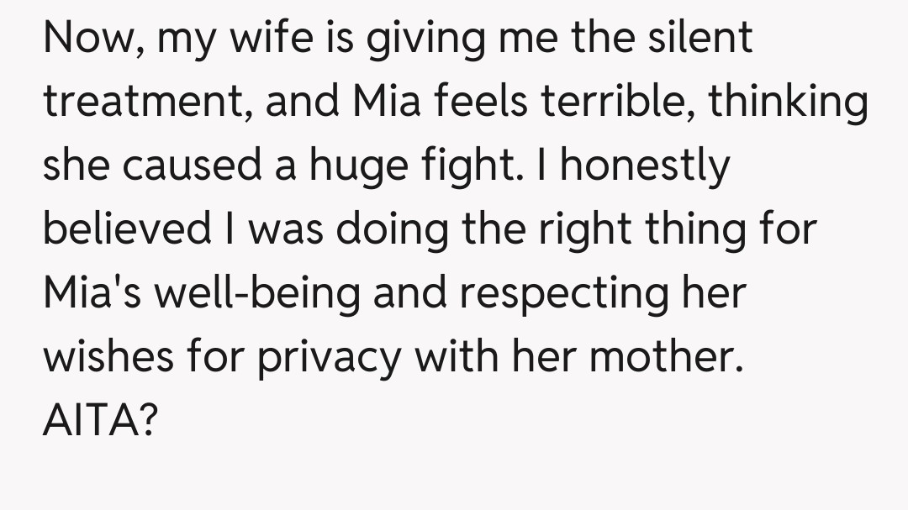Tap the word "privacy" in the text

pyautogui.click(x=329, y=357)
